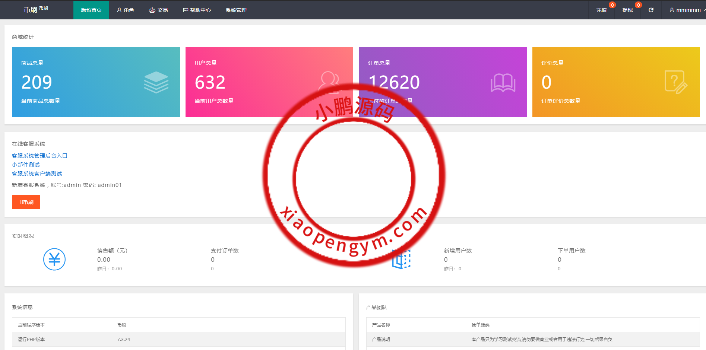
Task: Click the blue dashed document icon
Action: [401, 259]
